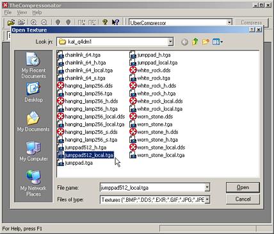Select hanging_lamp256.tga
Image resolution: width=274 pixels, height=234 pixels.
coord(88,94)
